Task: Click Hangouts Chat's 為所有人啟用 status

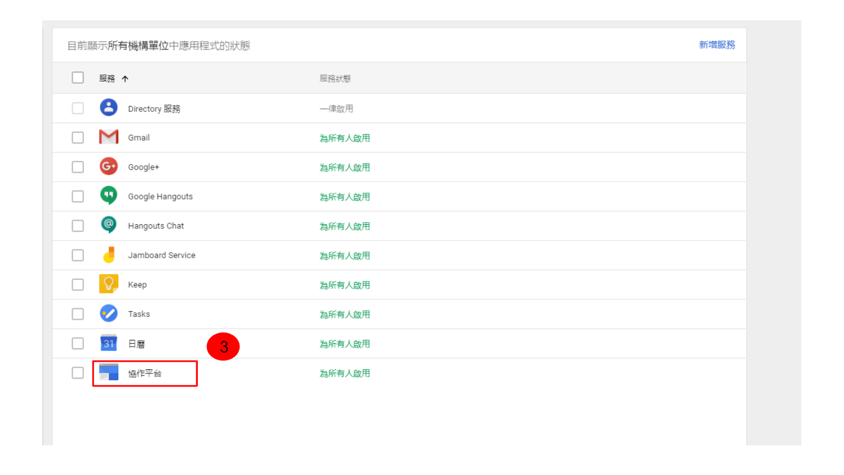Action: (345, 226)
